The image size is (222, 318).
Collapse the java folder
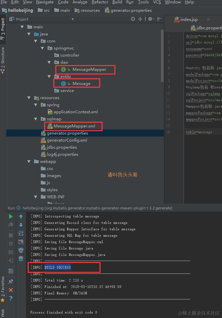29,34
